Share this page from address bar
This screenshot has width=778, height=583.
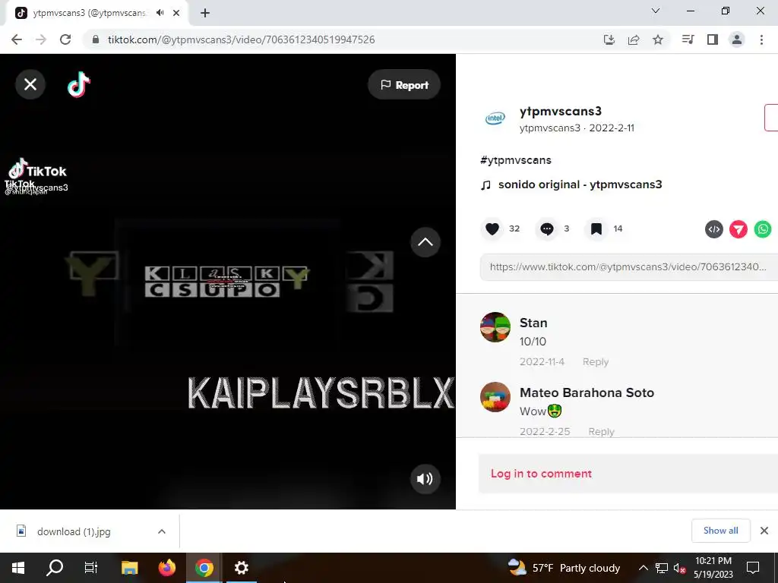click(634, 39)
